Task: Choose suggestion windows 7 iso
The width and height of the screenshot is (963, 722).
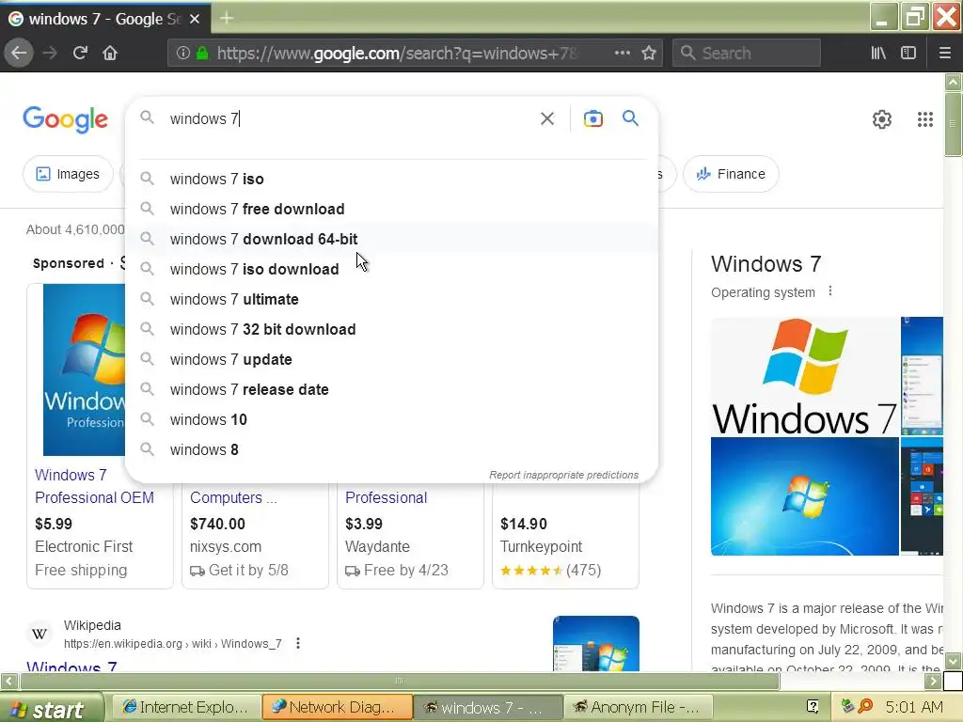Action: pos(392,179)
